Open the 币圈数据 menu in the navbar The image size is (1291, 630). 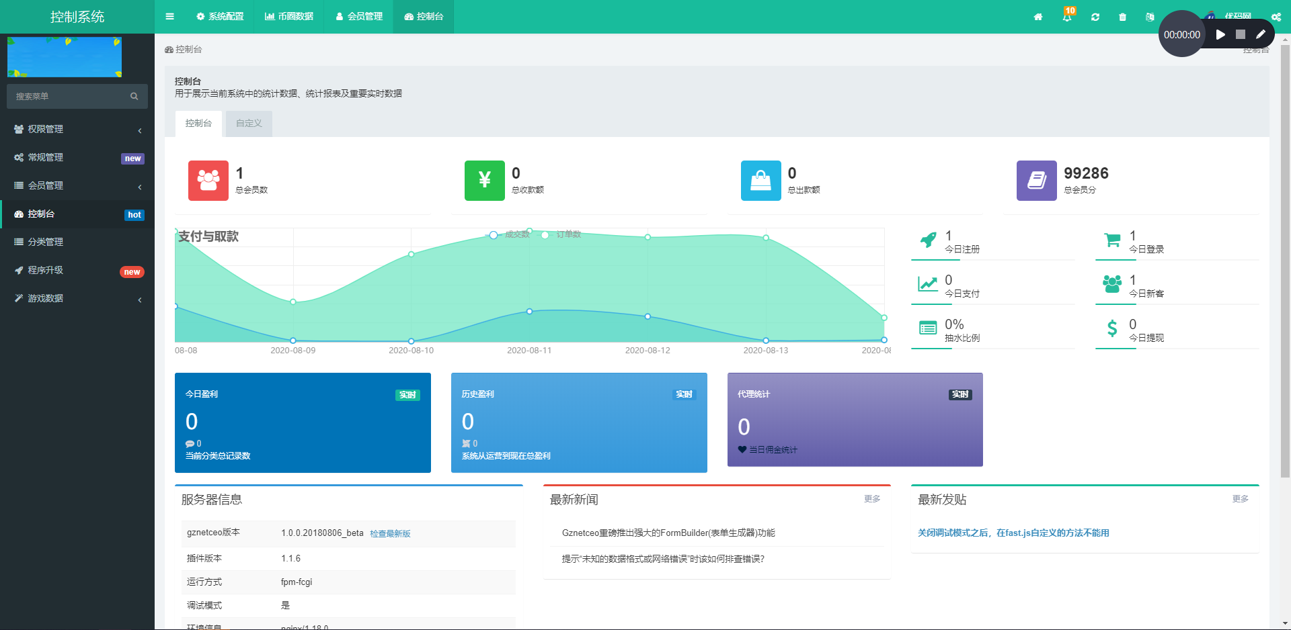pos(289,17)
